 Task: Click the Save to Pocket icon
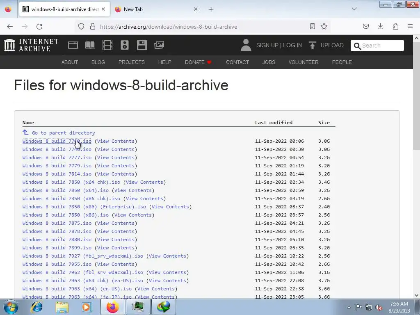[365, 26]
